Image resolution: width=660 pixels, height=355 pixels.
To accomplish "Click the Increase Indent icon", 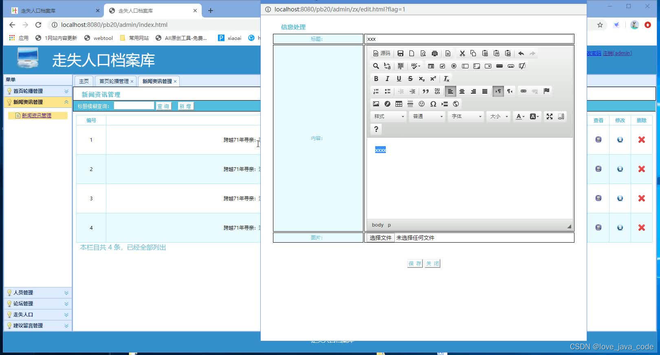I will pyautogui.click(x=412, y=91).
